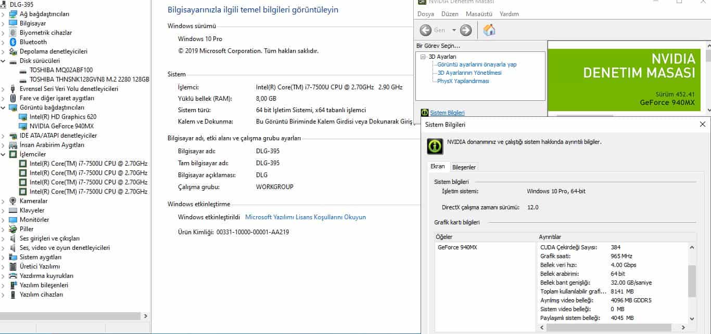Click the Sistem Bilgileri link in NVIDIA panel

[447, 113]
